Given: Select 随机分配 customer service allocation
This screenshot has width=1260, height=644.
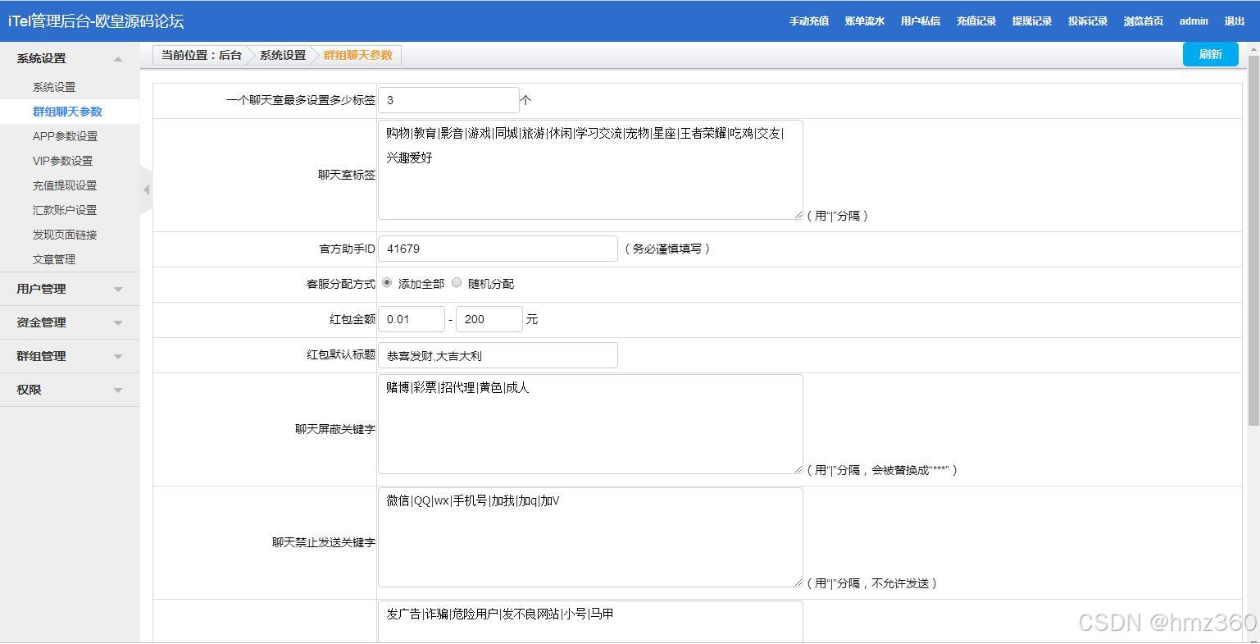Looking at the screenshot, I should pos(457,283).
